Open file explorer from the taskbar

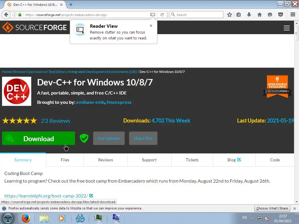point(44,218)
